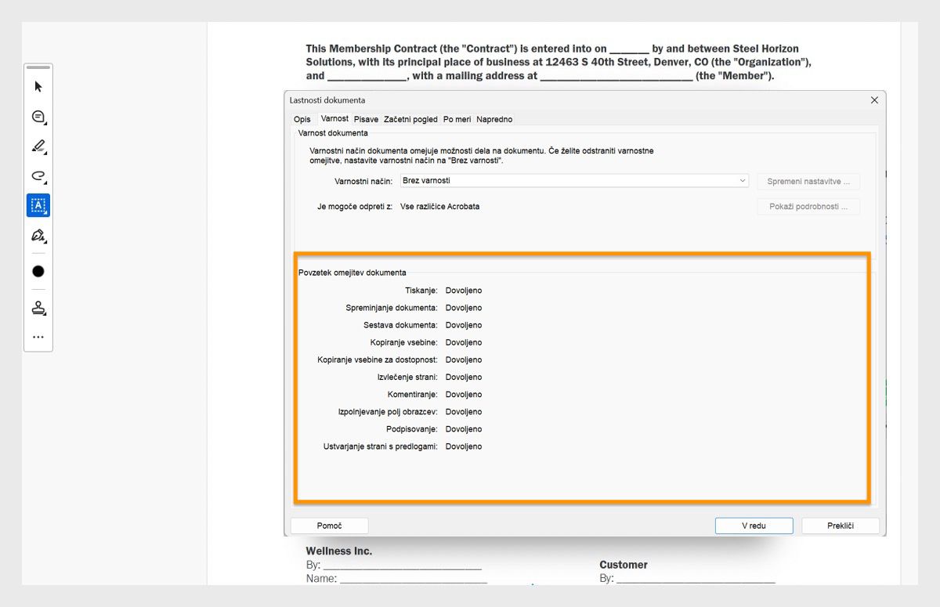Screen dimensions: 940x607
Task: Activate the text box selection tool
Action: click(38, 205)
